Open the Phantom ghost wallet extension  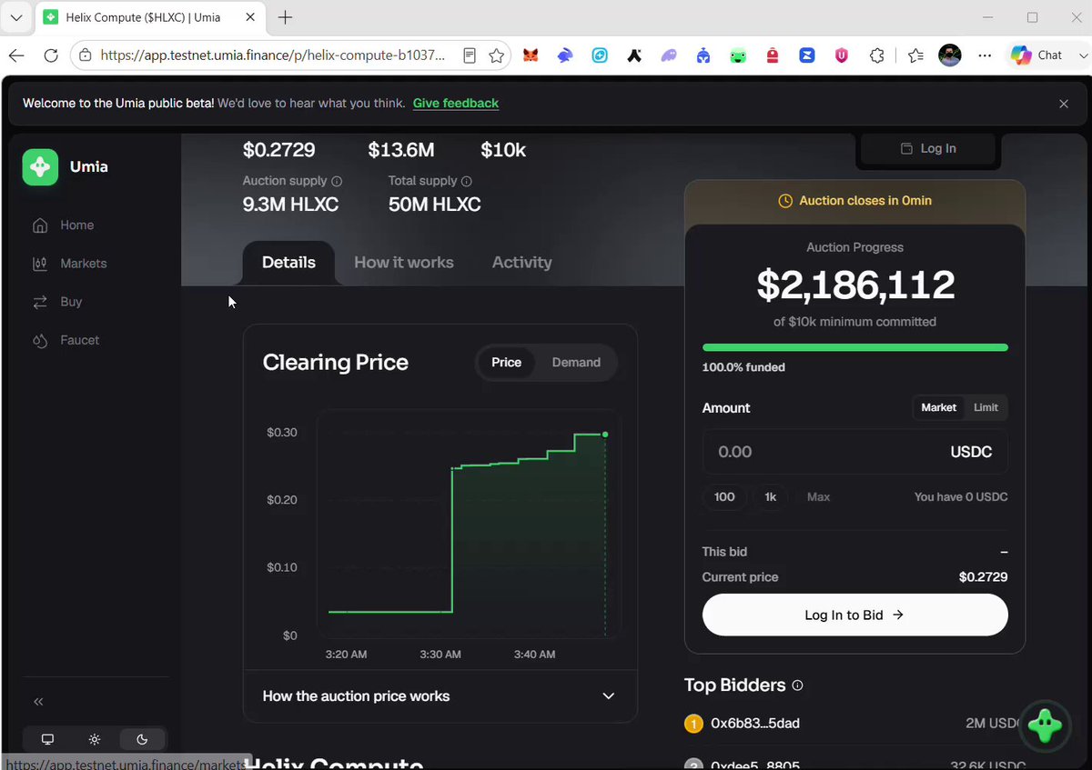669,55
